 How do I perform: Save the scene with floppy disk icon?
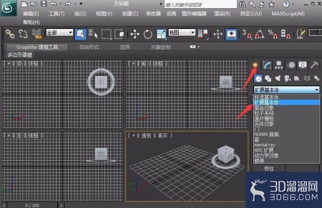point(43,4)
